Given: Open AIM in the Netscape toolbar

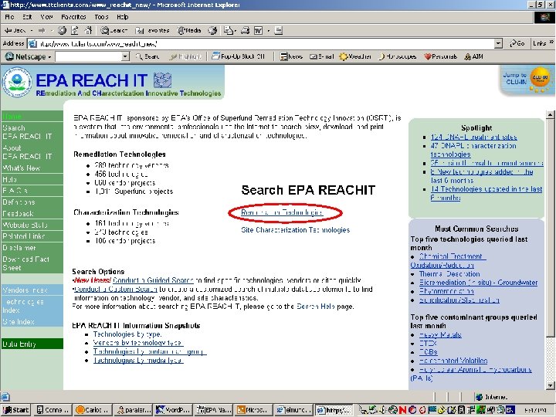Looking at the screenshot, I should point(473,56).
